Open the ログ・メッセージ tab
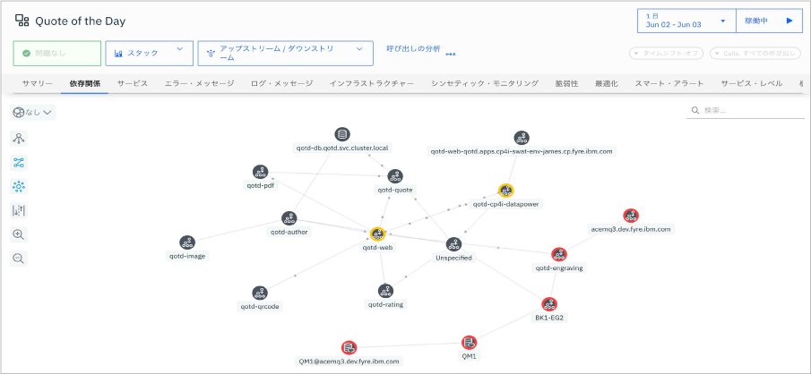Viewport: 811px width, 374px height. [x=282, y=83]
